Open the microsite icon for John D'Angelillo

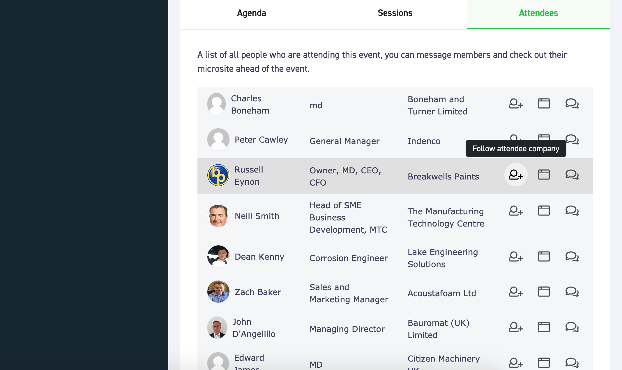pyautogui.click(x=544, y=327)
